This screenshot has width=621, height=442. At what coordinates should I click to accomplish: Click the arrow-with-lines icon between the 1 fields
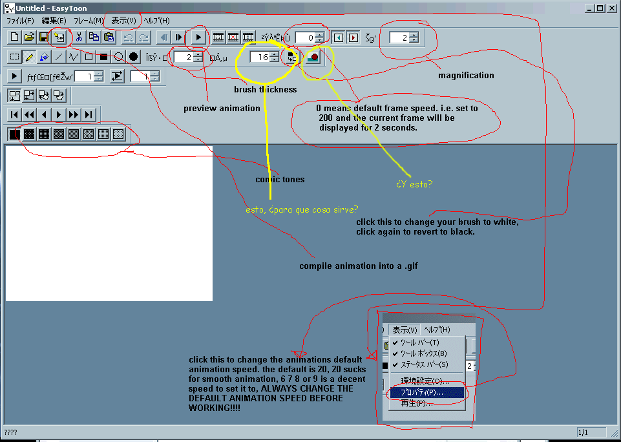click(117, 76)
